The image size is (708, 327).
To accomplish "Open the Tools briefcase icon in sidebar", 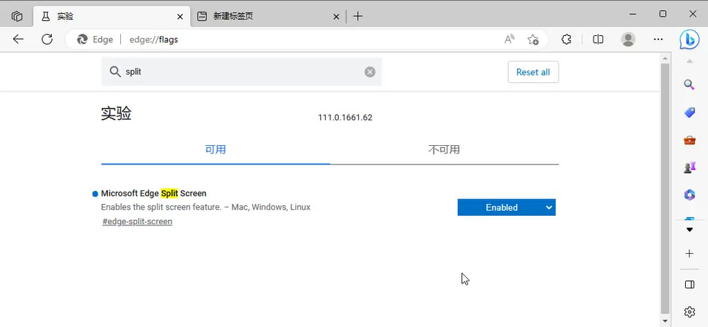I will coord(689,140).
